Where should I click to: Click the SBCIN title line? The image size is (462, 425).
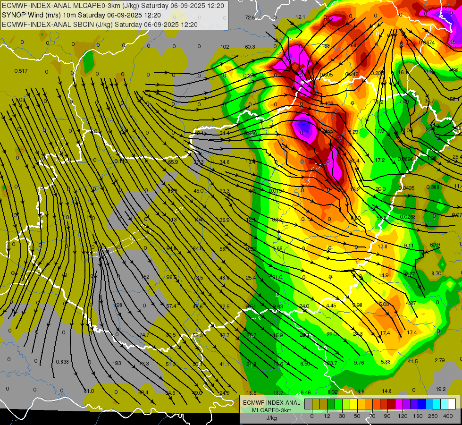click(x=100, y=25)
